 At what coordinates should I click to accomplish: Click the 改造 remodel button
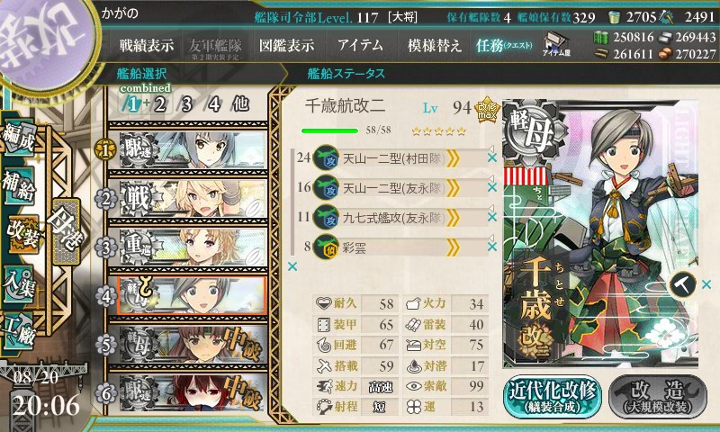coord(658,396)
